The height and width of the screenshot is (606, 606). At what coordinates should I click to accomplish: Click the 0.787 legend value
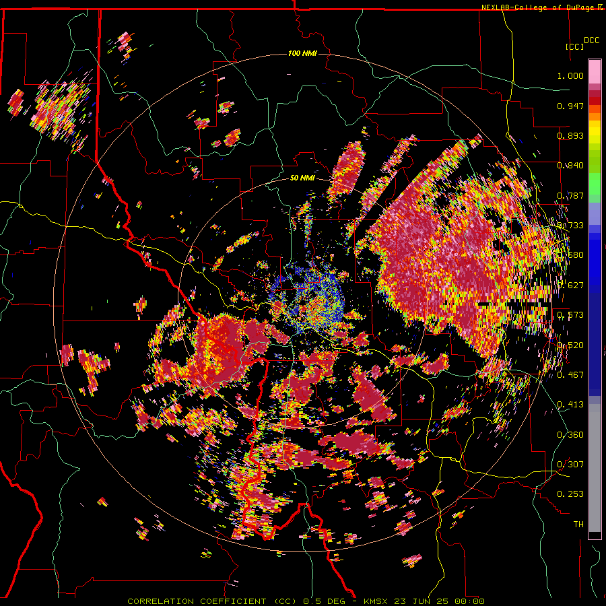(x=570, y=195)
